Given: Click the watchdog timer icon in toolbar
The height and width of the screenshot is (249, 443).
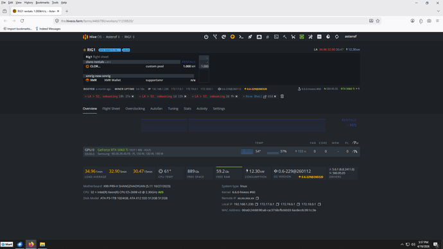Looking at the screenshot, I should pos(328,37).
